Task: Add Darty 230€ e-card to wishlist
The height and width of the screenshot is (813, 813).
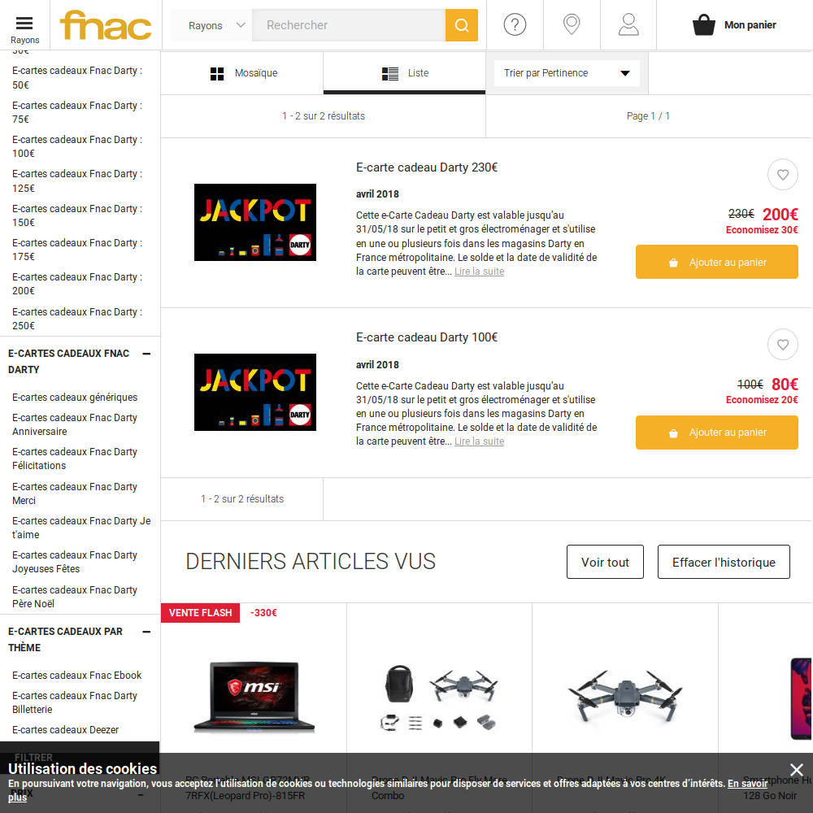Action: (x=782, y=175)
